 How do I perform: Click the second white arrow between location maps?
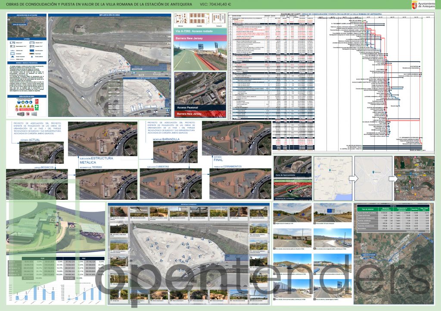(x=393, y=178)
